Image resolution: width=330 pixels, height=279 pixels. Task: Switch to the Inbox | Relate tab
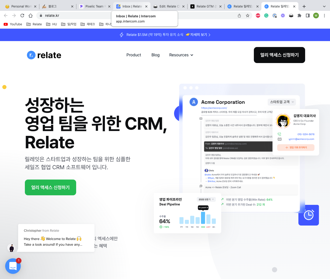[131, 6]
